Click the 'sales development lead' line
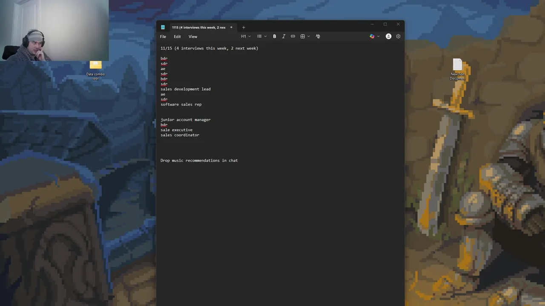 pos(186,89)
